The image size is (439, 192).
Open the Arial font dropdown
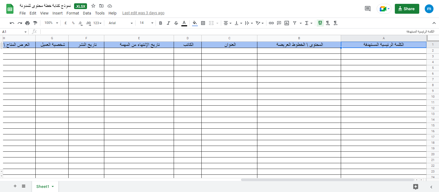[120, 23]
